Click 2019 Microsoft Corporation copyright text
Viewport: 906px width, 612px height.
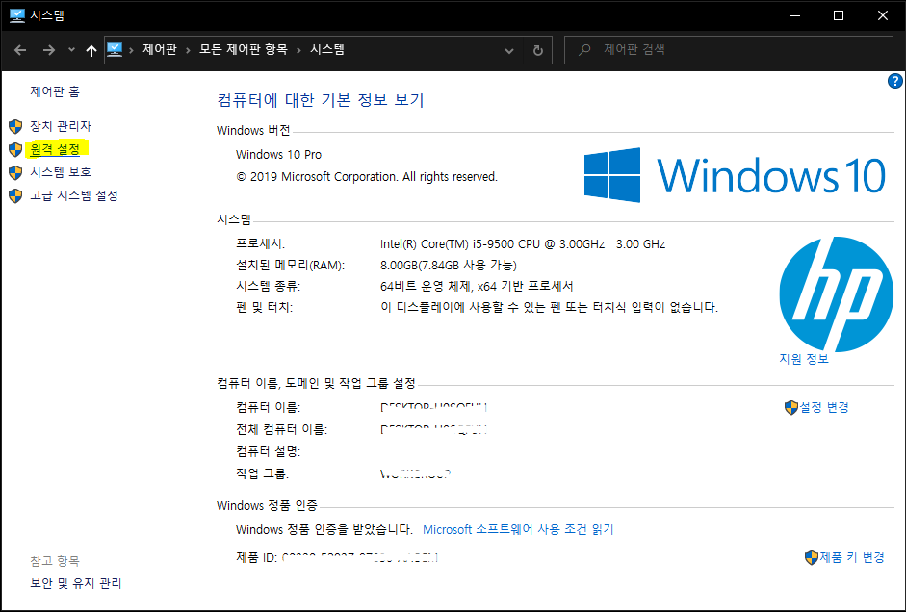pyautogui.click(x=367, y=177)
